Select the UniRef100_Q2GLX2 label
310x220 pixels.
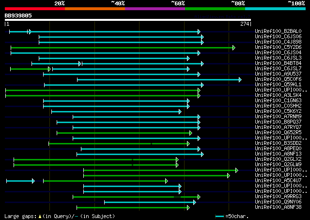[278, 159]
